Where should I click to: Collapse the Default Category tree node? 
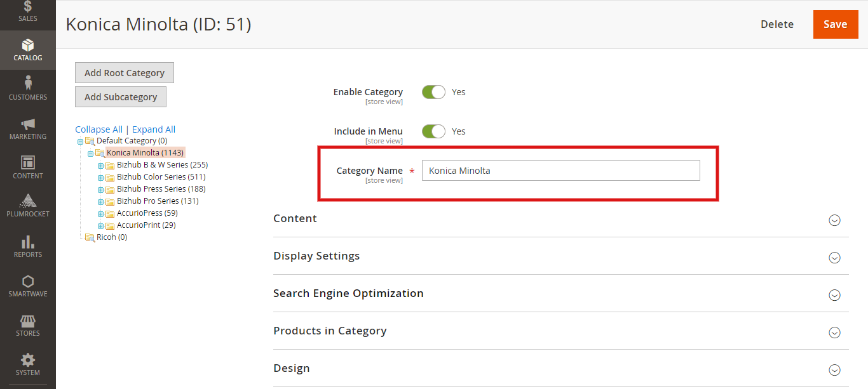[x=80, y=141]
